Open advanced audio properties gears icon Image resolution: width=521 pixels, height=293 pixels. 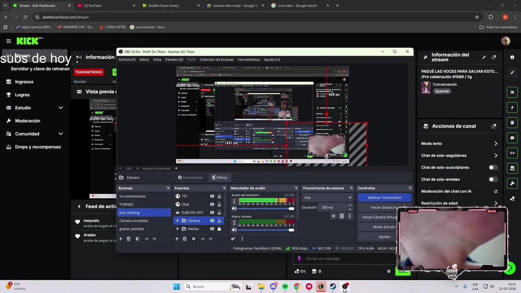(x=233, y=239)
